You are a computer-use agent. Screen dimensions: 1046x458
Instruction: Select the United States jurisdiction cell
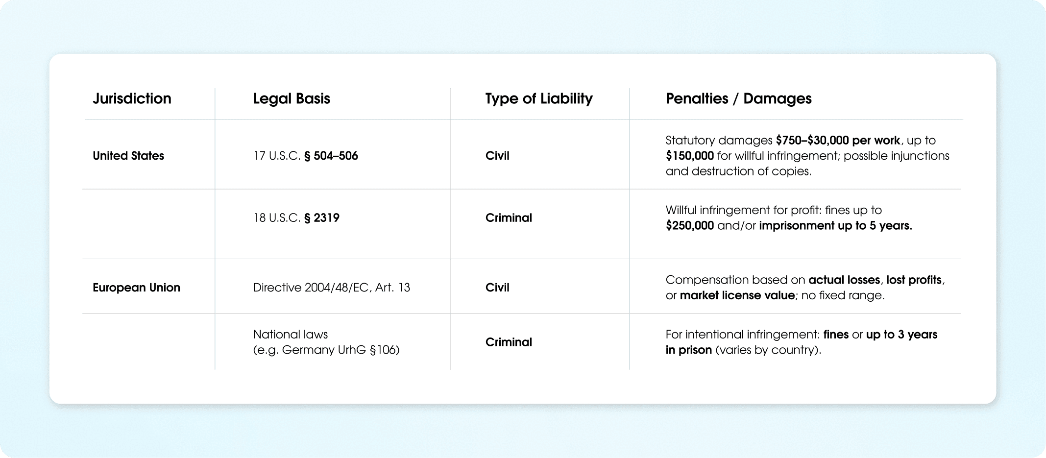(128, 156)
